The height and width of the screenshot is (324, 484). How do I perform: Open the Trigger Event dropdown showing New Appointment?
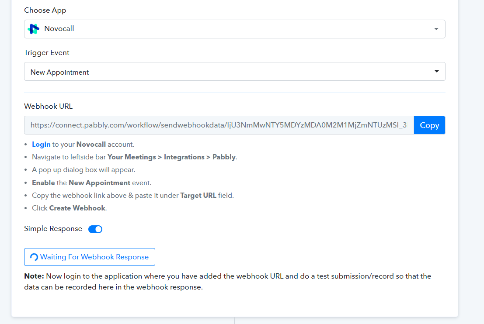pos(235,72)
